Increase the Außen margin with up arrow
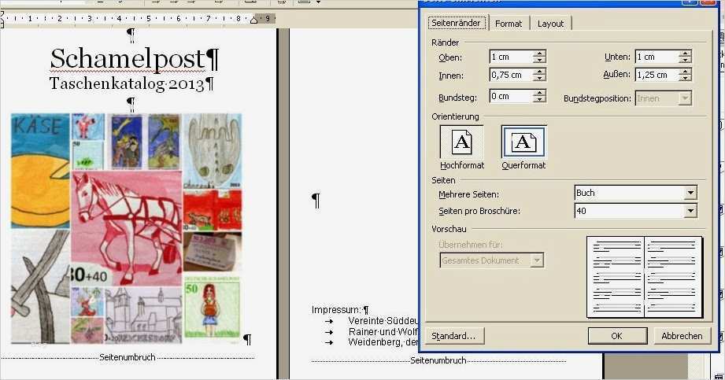The width and height of the screenshot is (725, 380). 685,71
